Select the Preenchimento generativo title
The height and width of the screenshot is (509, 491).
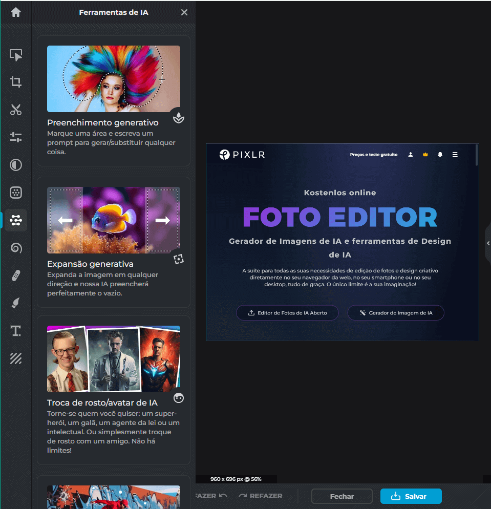[x=103, y=123]
